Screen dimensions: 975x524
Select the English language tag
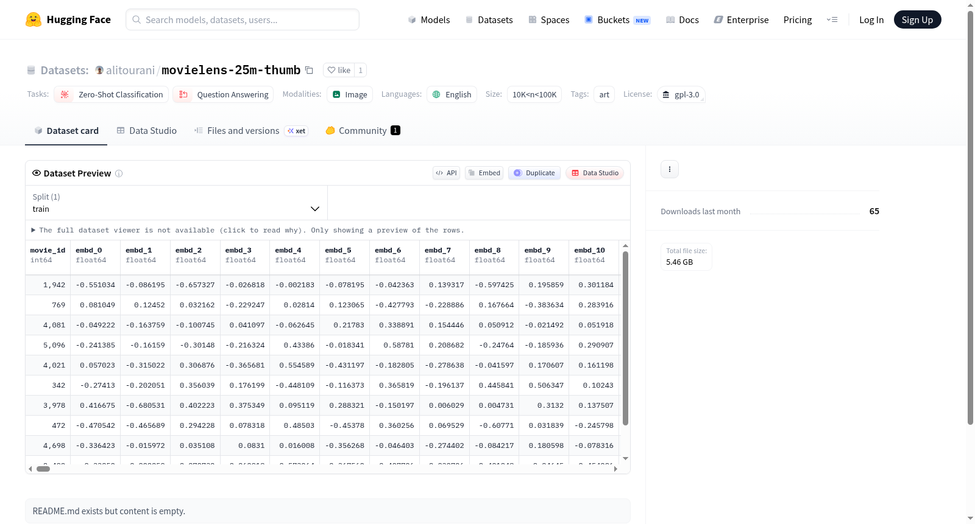pos(452,94)
